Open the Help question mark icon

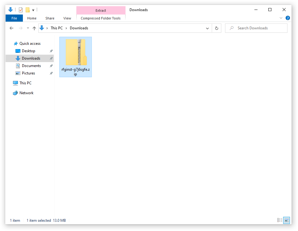pos(288,18)
